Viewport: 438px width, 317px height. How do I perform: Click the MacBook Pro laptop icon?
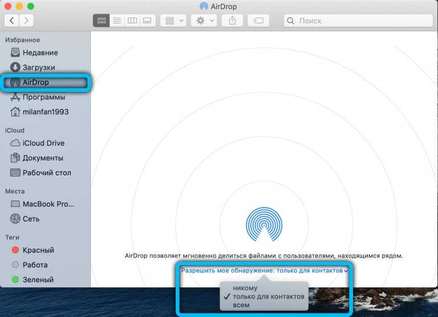coord(15,204)
